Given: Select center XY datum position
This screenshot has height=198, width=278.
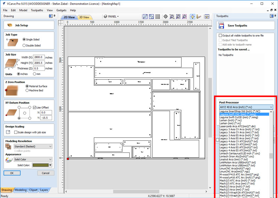Looking at the screenshot, I should click(25, 113).
